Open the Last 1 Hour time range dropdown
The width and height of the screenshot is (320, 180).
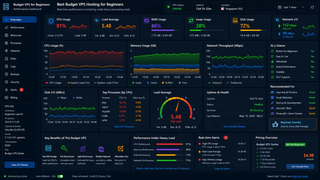tap(291, 7)
